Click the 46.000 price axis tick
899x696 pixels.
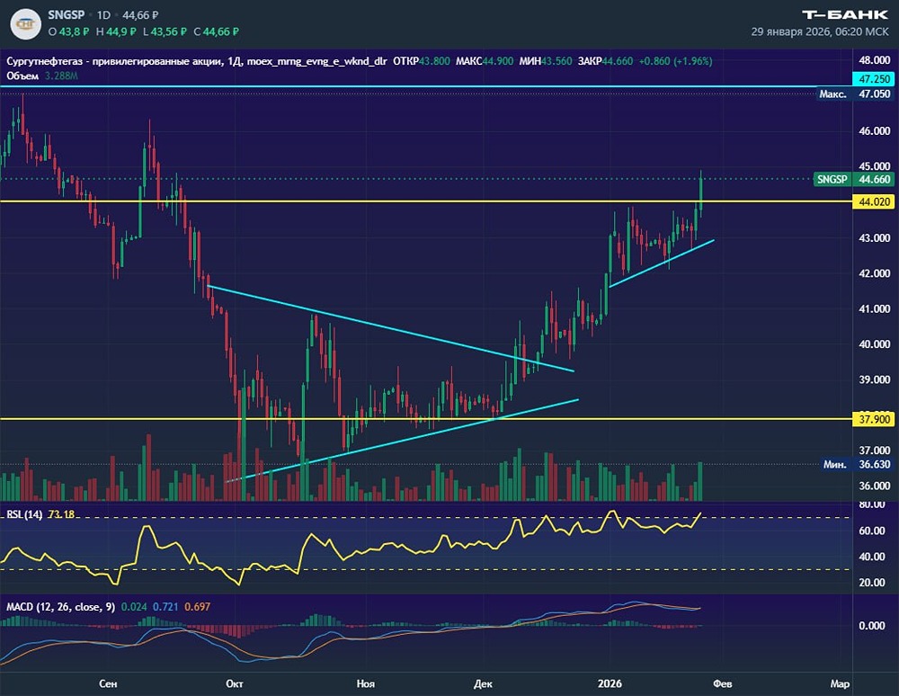[x=875, y=131]
